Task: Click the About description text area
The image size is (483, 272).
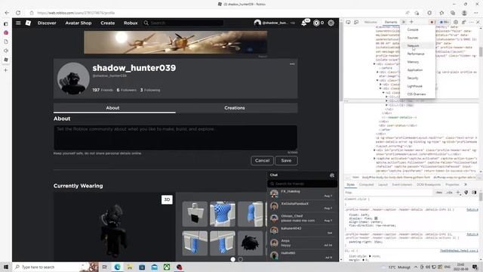Action: [x=176, y=138]
